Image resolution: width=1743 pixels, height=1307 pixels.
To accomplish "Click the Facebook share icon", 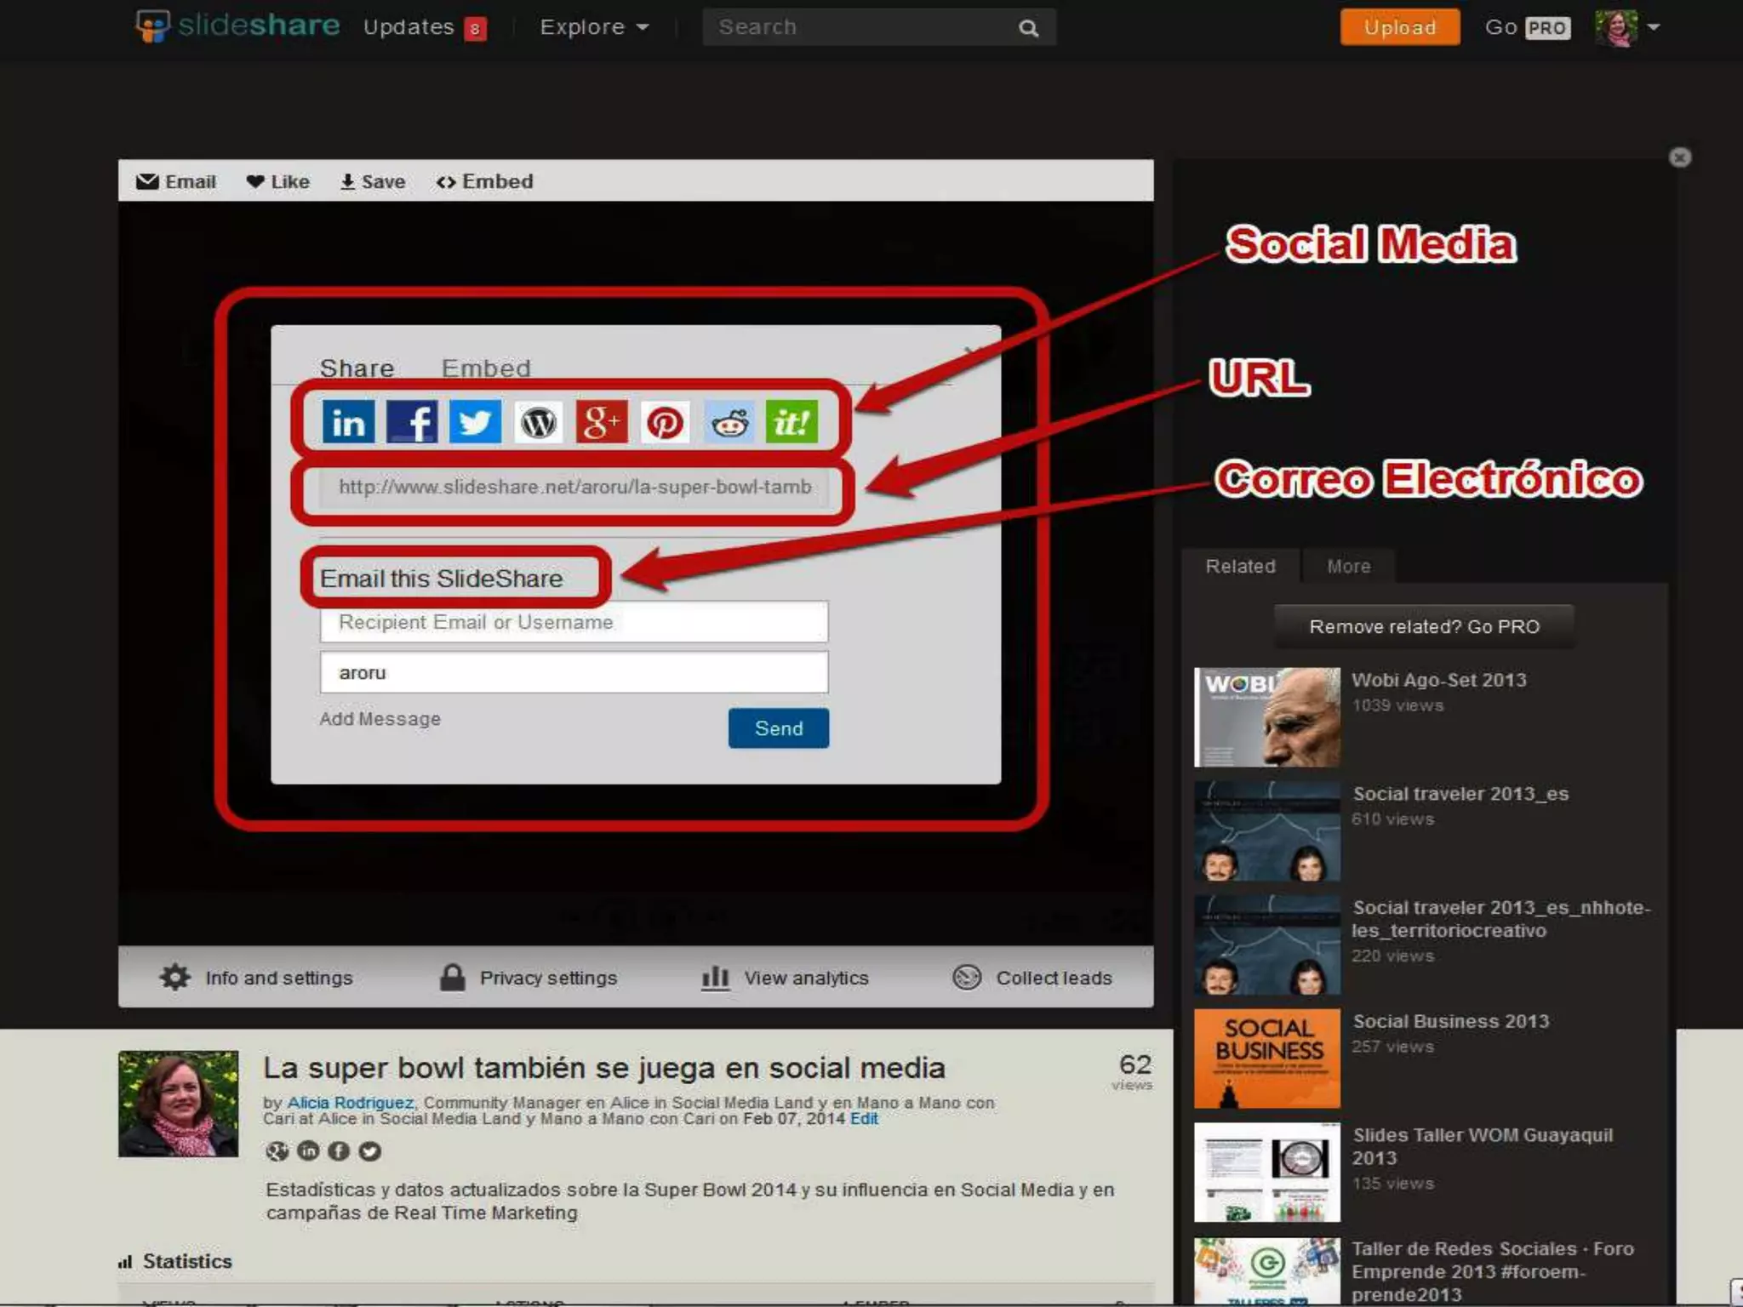I will [412, 422].
